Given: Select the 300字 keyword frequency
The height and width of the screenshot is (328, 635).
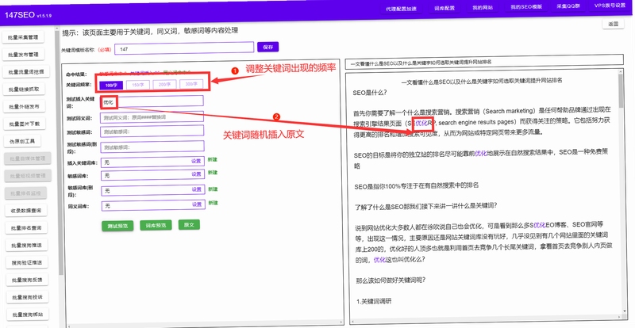Looking at the screenshot, I should [191, 84].
